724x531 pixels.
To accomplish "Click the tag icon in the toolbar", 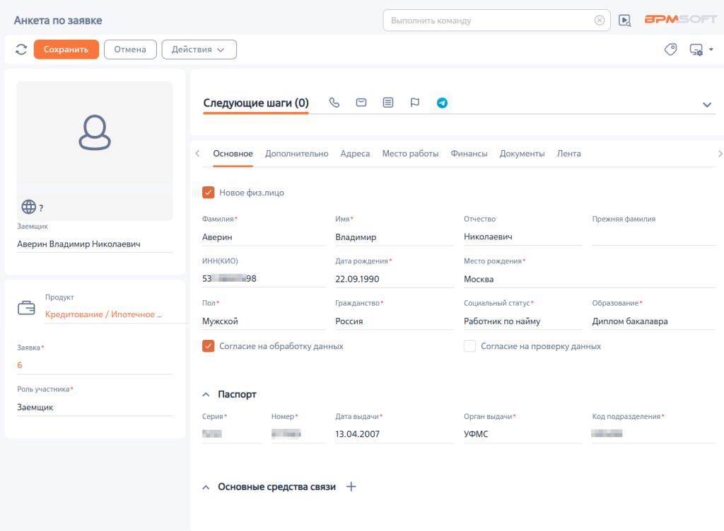I will click(x=670, y=50).
